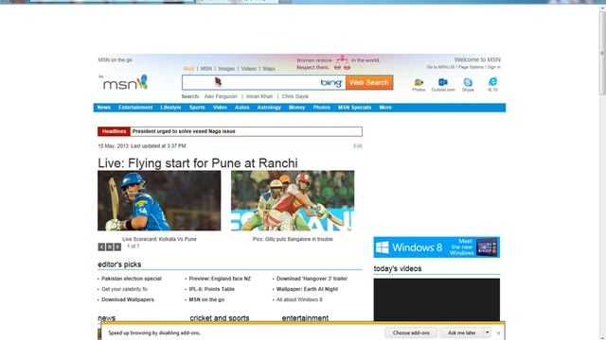Launch the Skype icon

(x=468, y=85)
